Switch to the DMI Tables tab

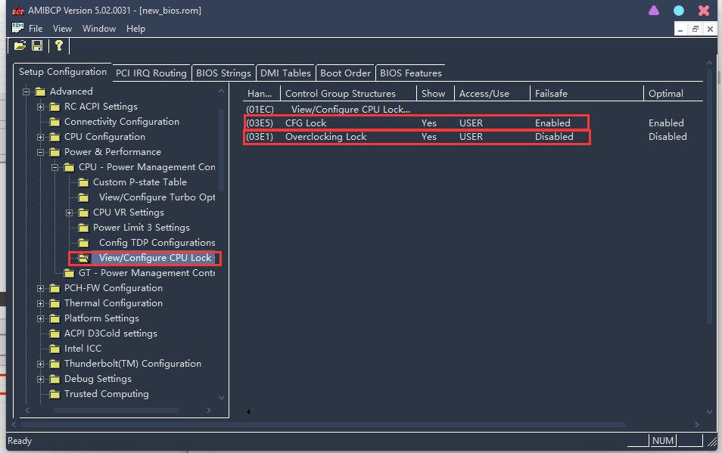285,73
